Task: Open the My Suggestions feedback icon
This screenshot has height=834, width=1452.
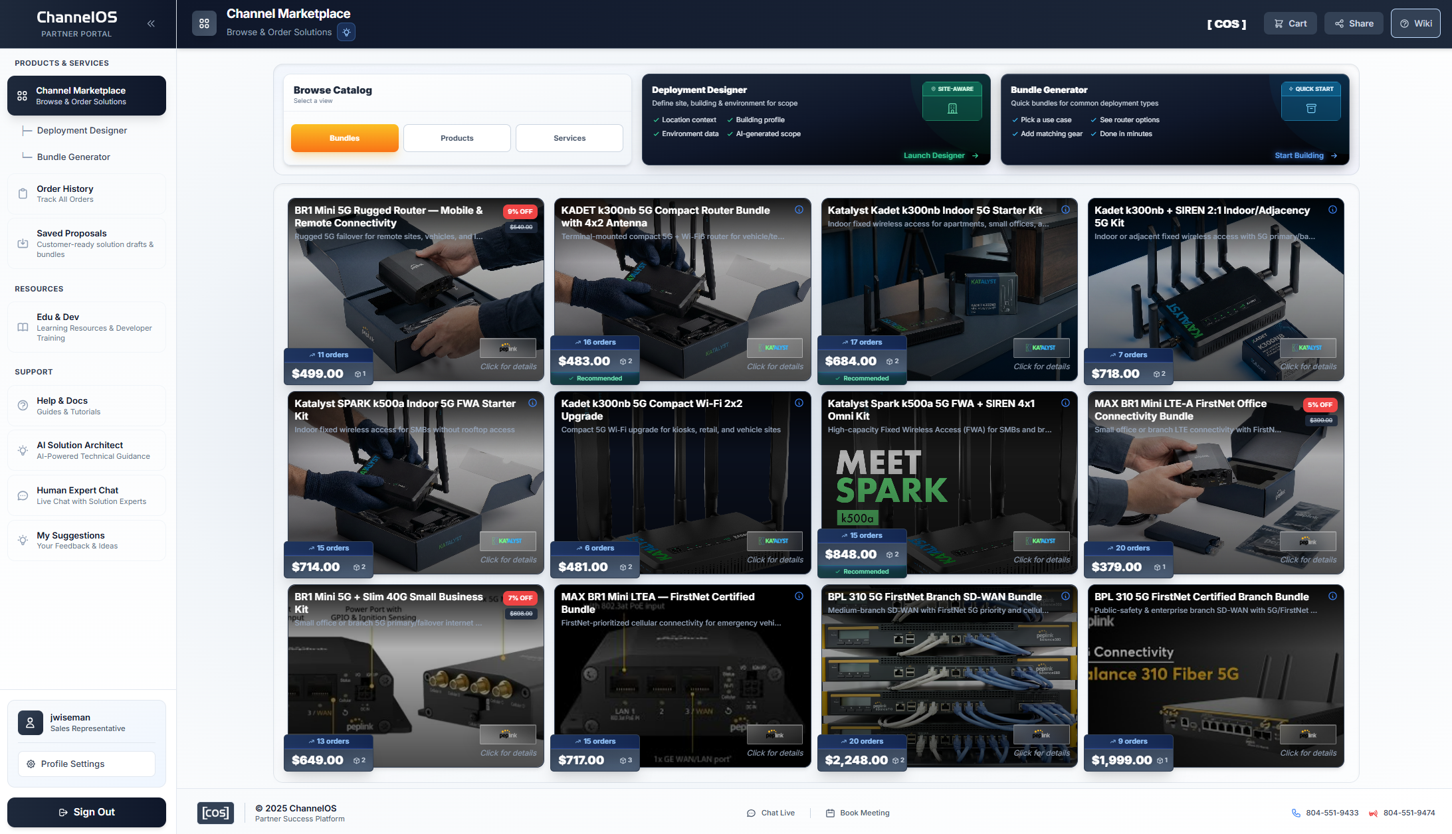Action: point(23,540)
